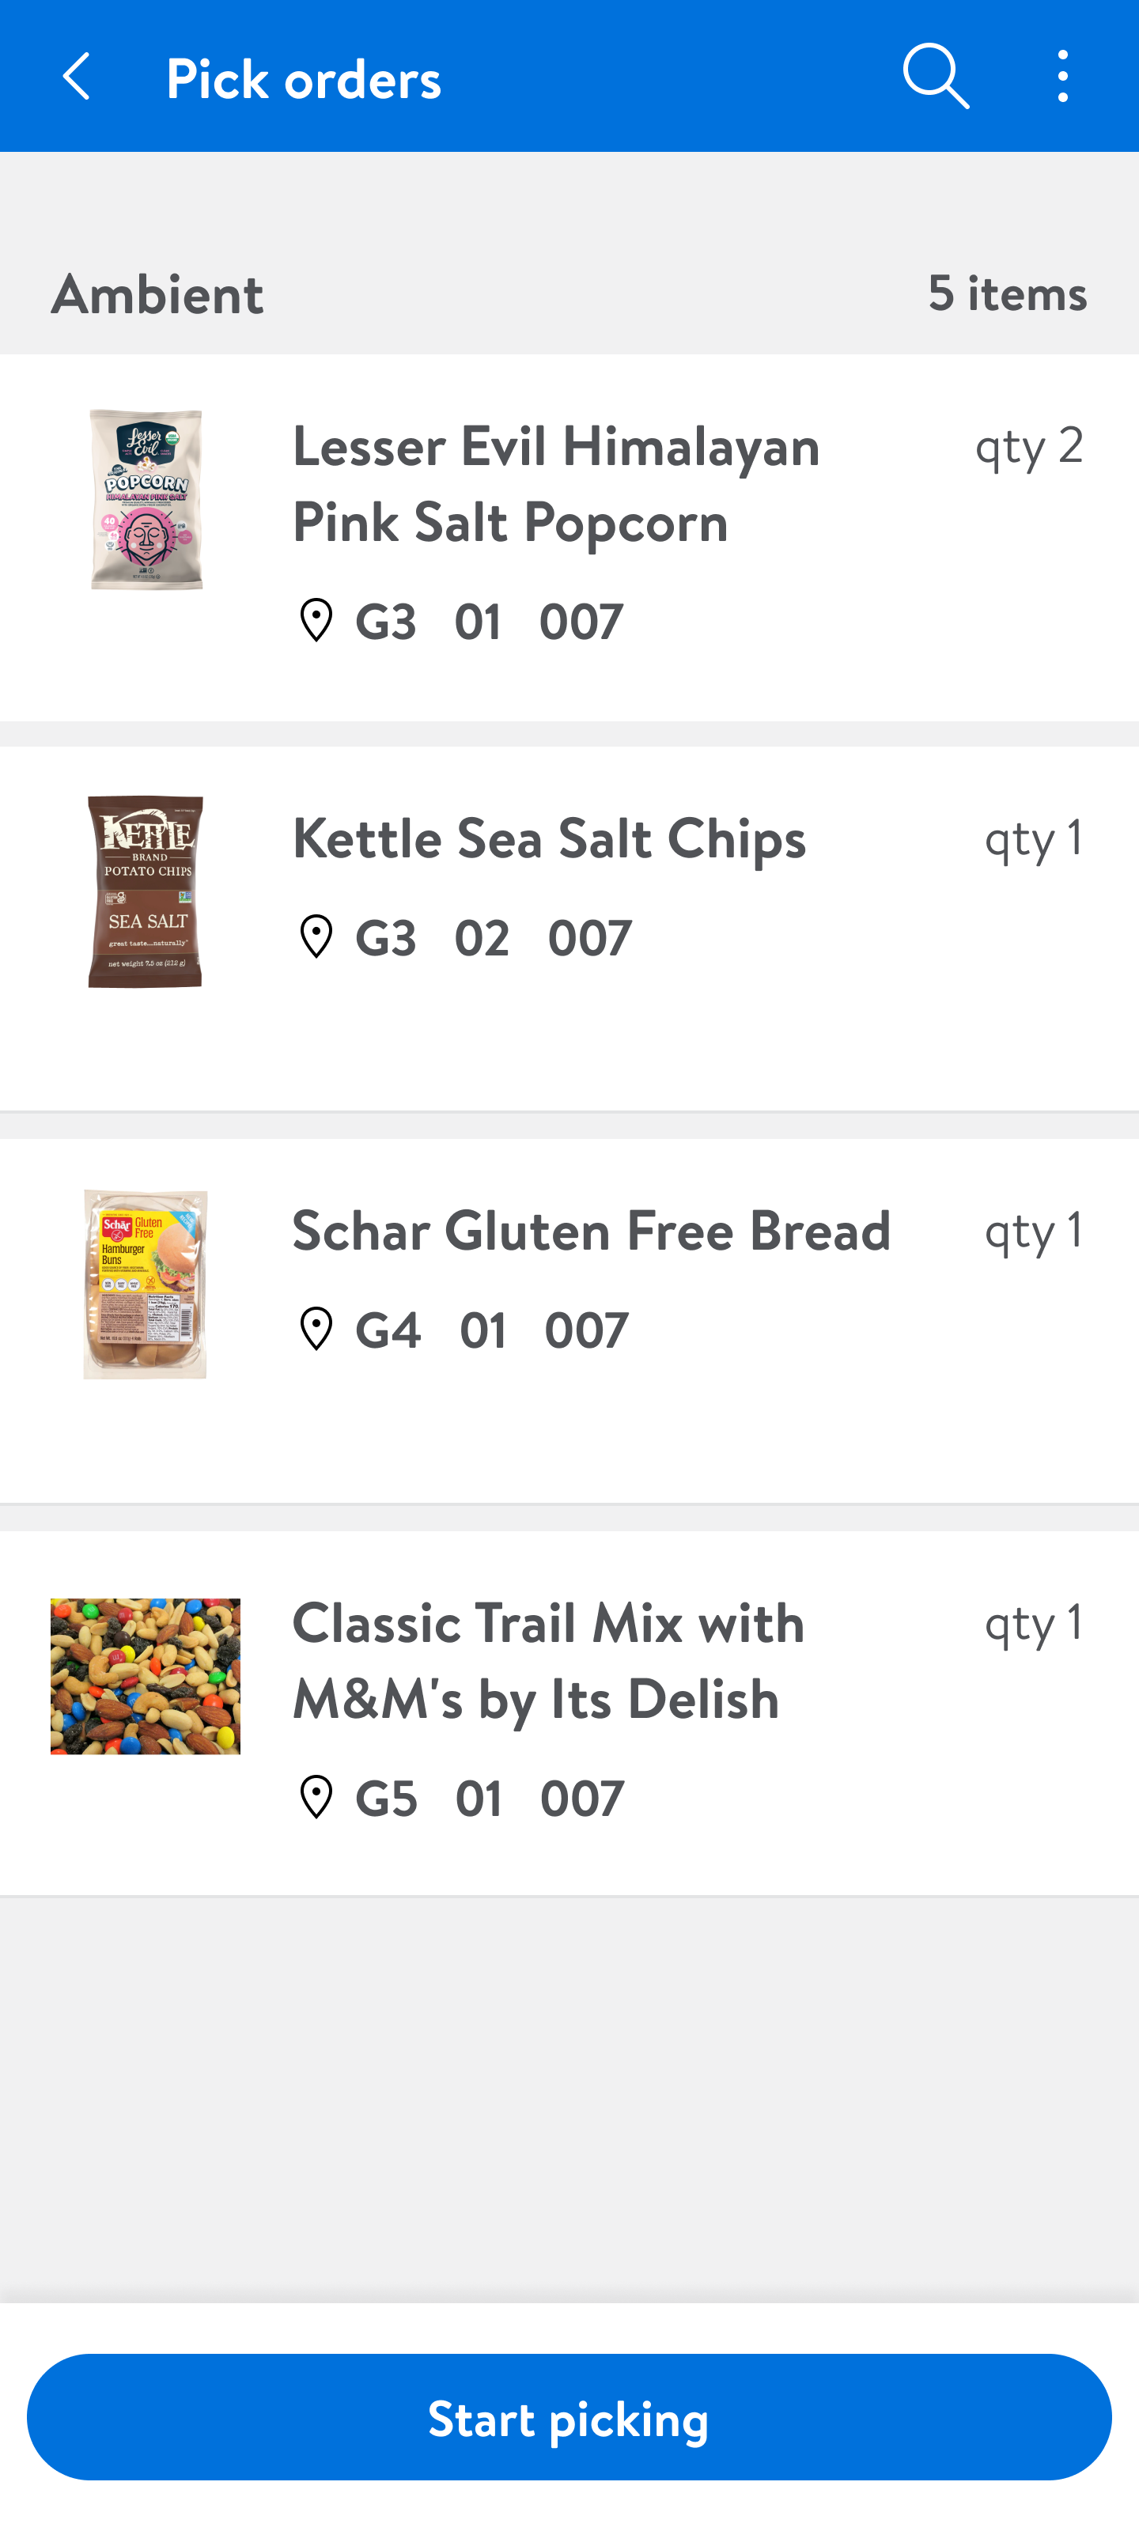Click the qty 2 label for popcorn
This screenshot has height=2531, width=1139.
(1028, 445)
